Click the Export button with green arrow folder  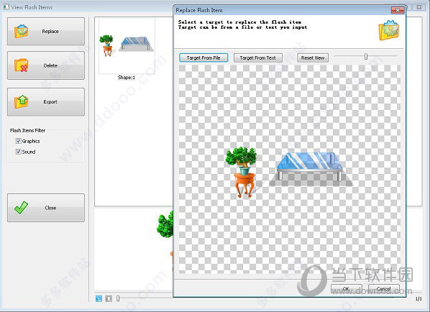tap(46, 101)
